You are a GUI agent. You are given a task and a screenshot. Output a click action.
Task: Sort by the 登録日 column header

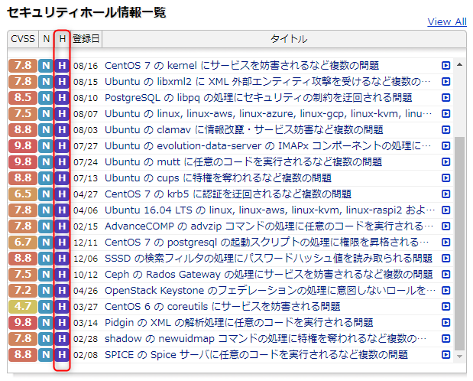[x=86, y=39]
